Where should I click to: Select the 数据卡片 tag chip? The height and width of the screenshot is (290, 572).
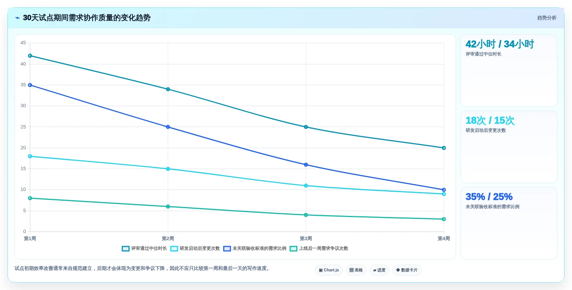click(x=407, y=270)
